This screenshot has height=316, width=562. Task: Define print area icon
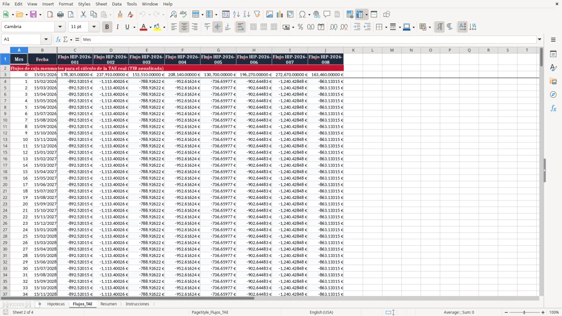point(350,15)
